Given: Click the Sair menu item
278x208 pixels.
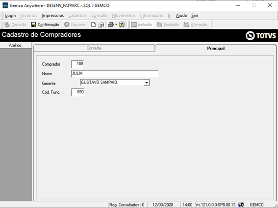Looking at the screenshot, I should 195,16.
